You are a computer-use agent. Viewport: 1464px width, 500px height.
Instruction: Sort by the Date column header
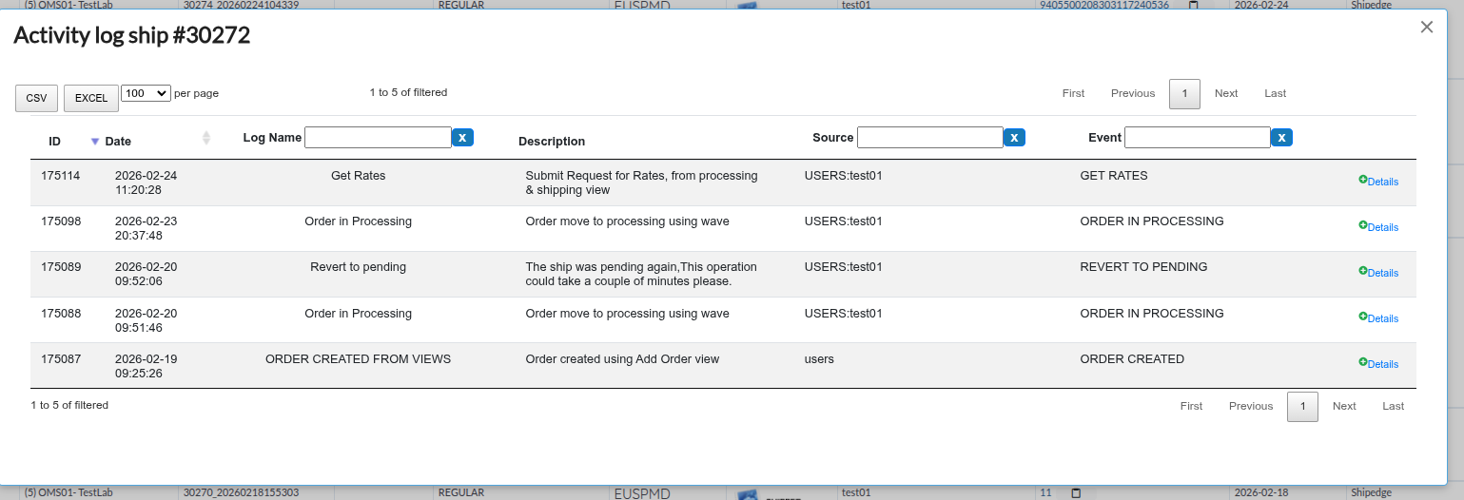[118, 141]
